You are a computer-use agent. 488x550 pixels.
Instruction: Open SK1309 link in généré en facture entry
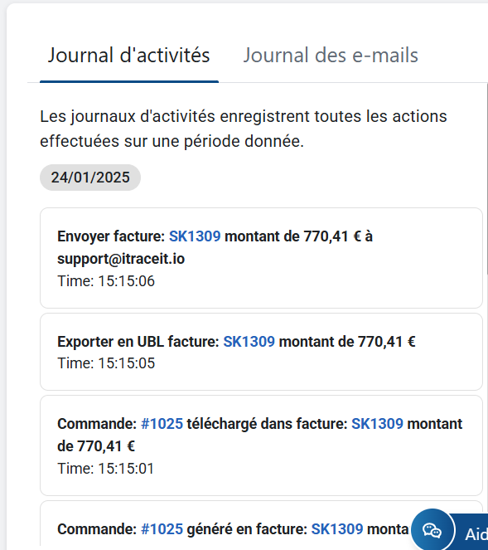337,529
